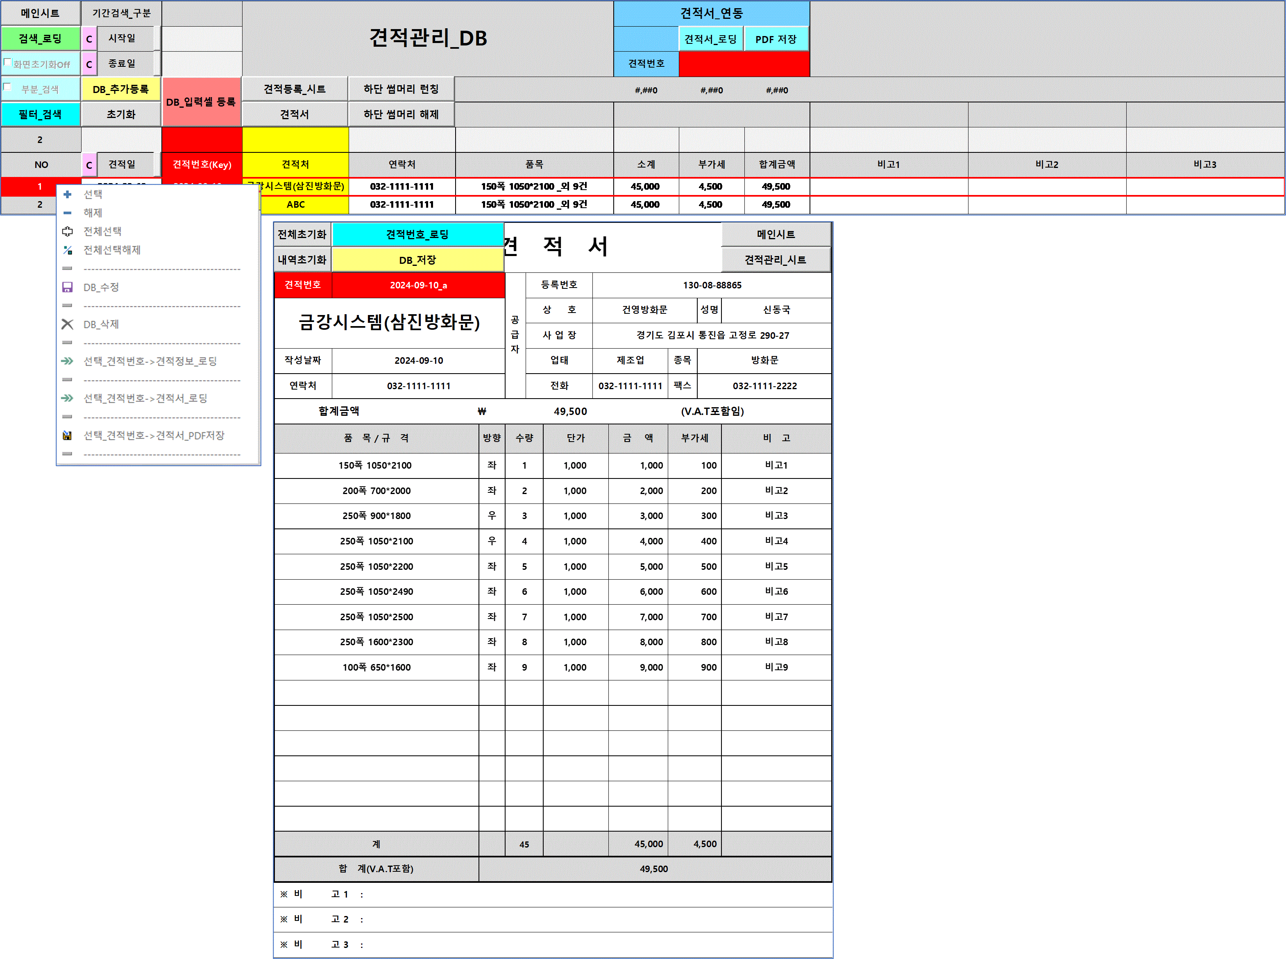This screenshot has width=1286, height=959.
Task: Click the 비고9 remark cell
Action: pos(777,668)
